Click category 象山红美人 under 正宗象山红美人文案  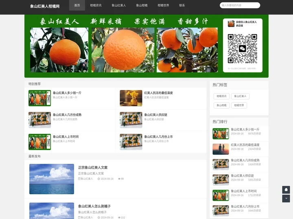(x=87, y=179)
